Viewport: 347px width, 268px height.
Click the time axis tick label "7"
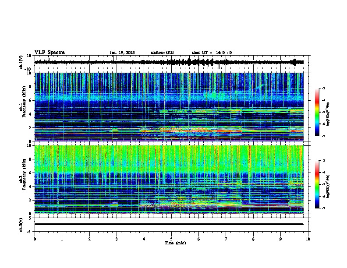[x=226, y=239]
